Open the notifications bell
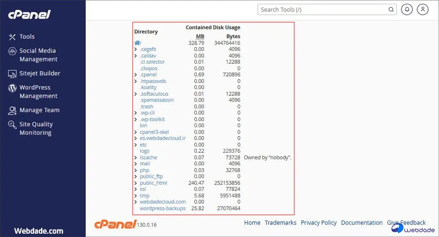The image size is (439, 237). [407, 9]
